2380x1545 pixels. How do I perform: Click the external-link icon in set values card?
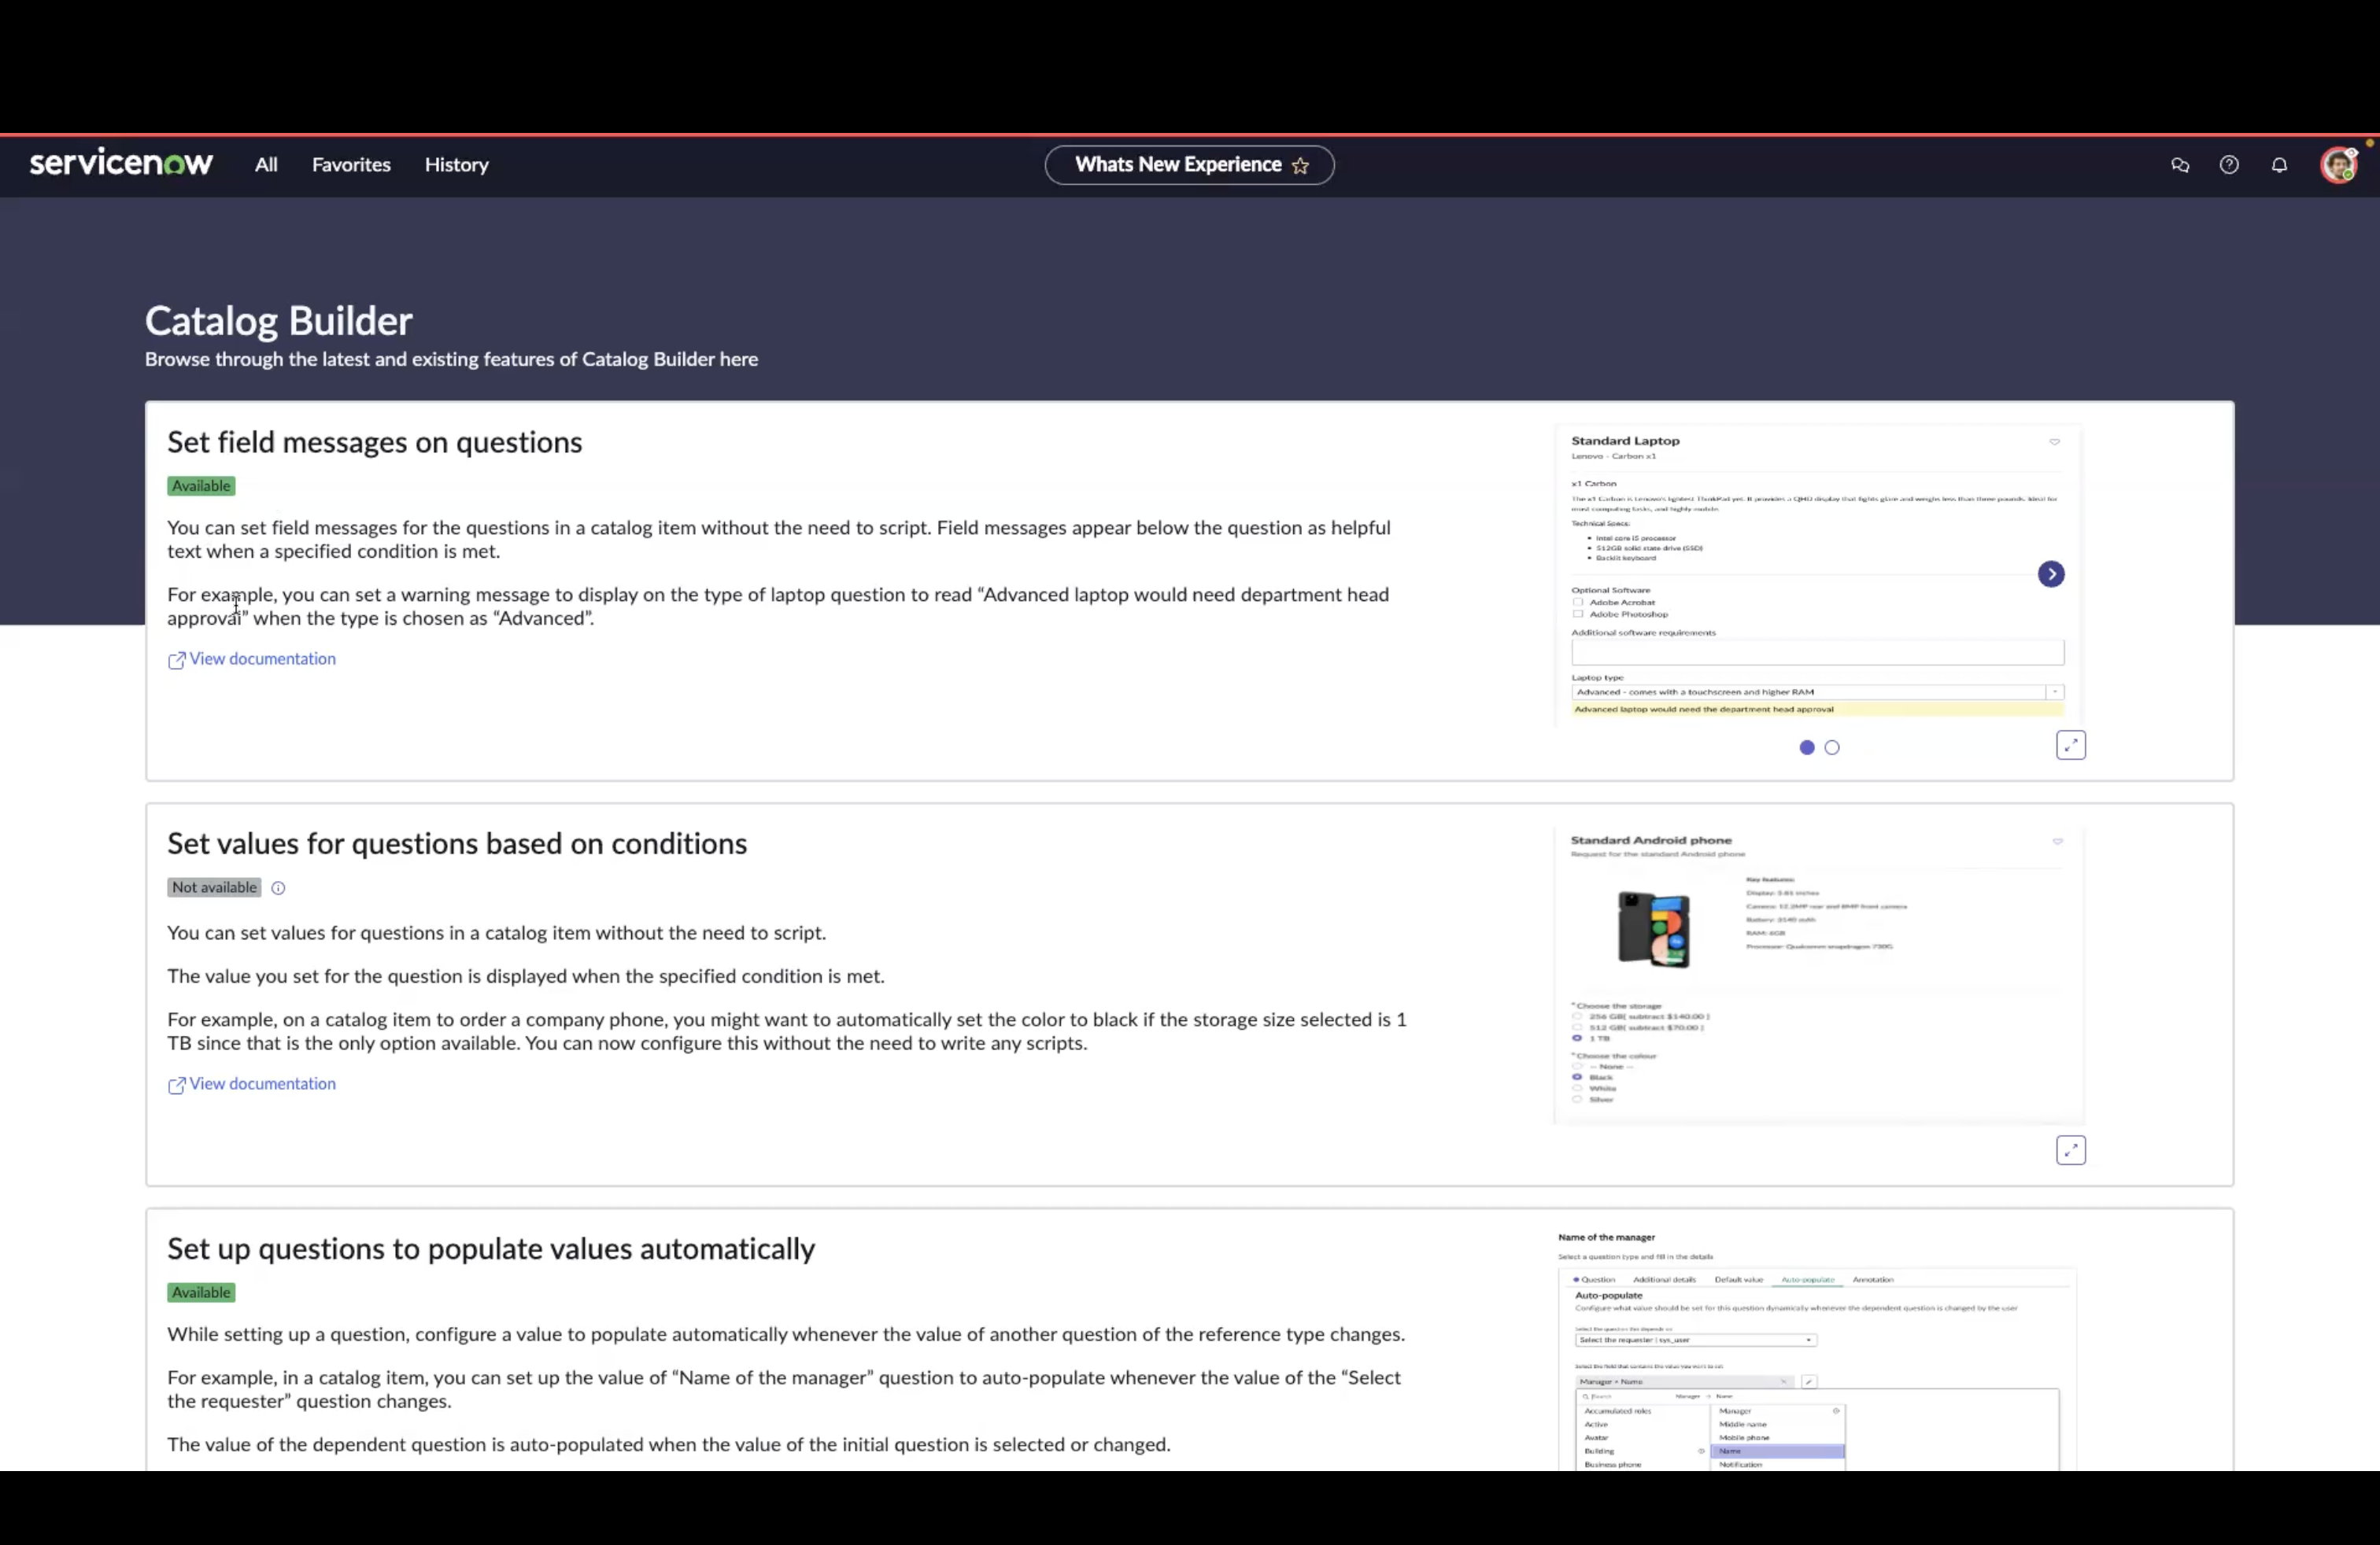pyautogui.click(x=176, y=1086)
